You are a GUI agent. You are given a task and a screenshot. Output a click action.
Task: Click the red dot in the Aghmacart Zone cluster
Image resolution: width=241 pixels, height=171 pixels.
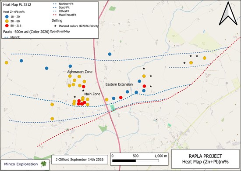(83, 87)
